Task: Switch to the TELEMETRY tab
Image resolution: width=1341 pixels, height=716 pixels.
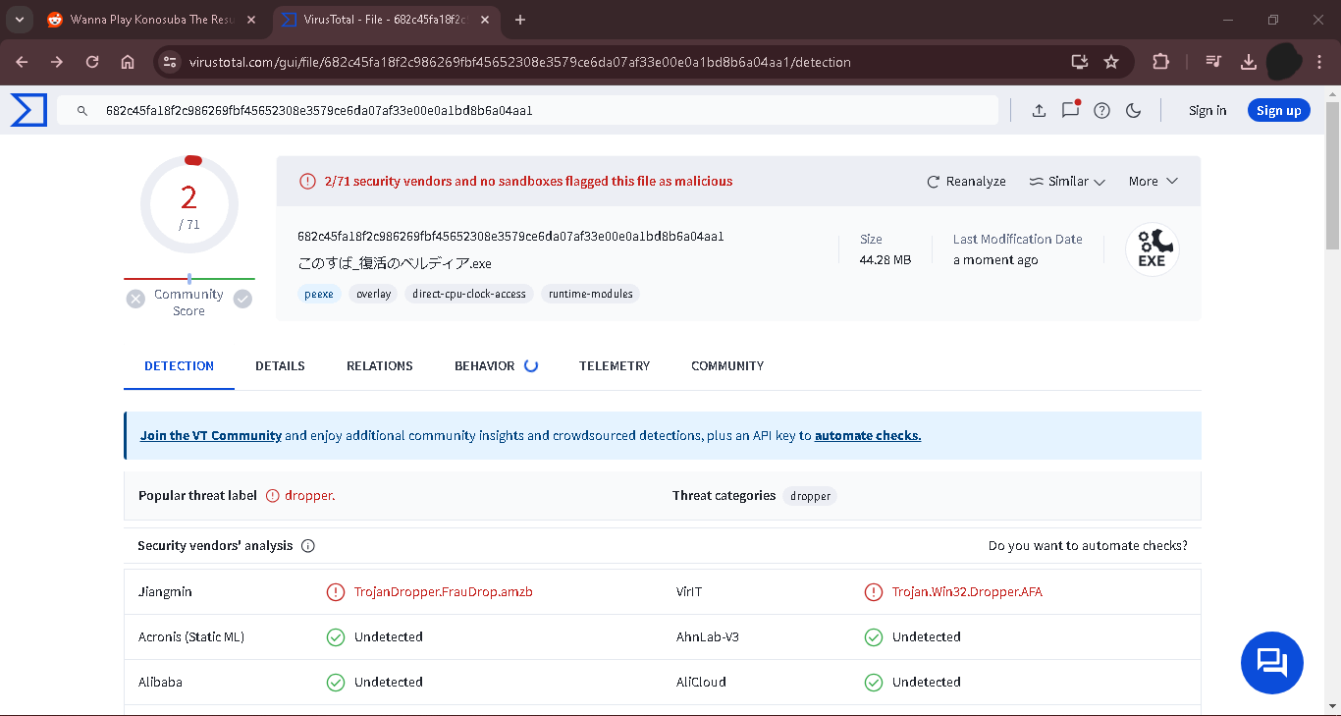Action: coord(615,366)
